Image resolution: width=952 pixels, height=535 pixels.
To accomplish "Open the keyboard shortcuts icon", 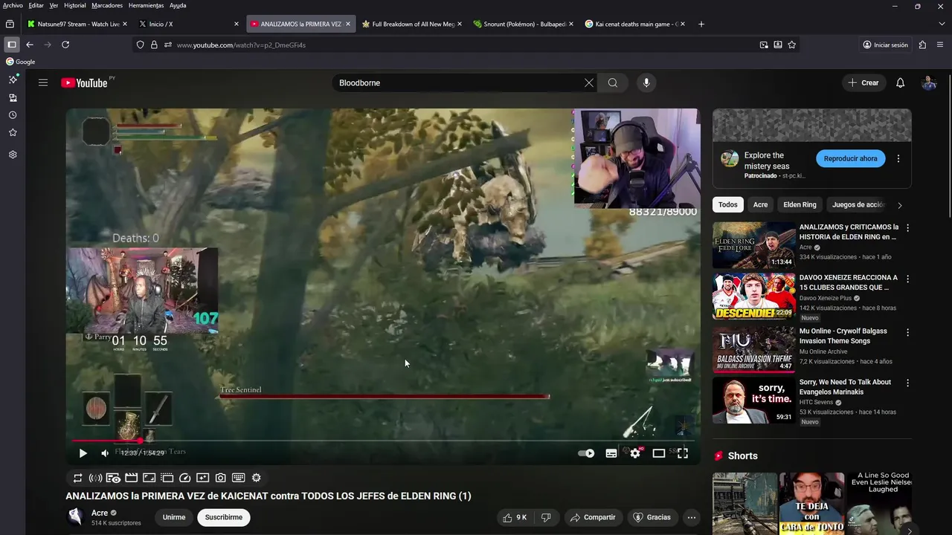I will coord(238,478).
